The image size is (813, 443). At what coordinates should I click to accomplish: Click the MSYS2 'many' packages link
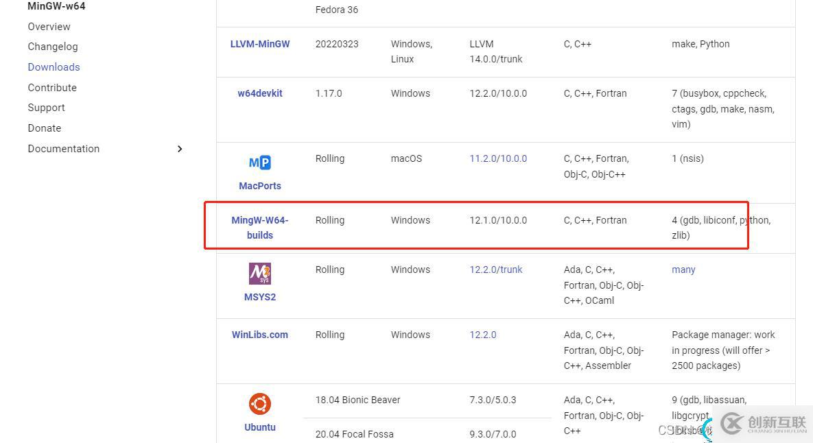(683, 270)
